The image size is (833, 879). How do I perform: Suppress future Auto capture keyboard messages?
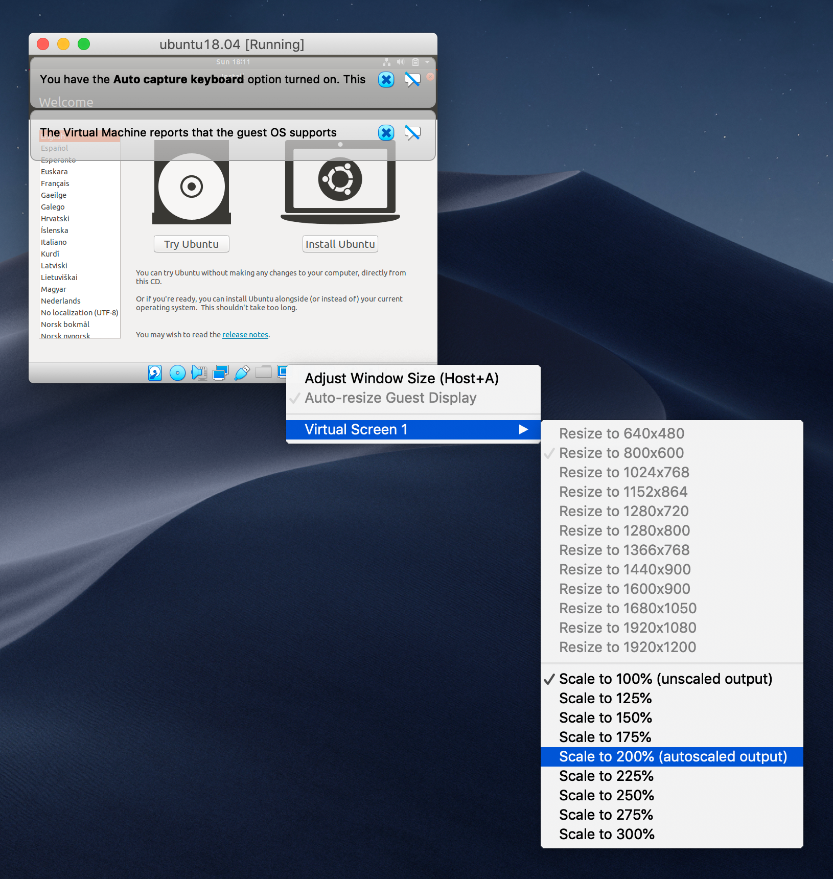(412, 79)
